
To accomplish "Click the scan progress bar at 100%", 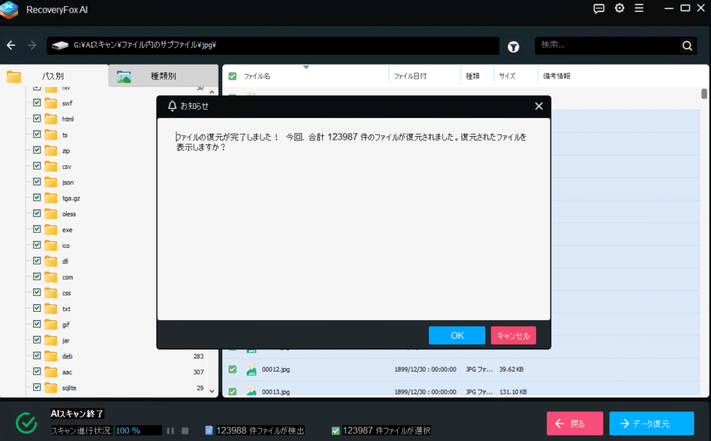I will [138, 431].
